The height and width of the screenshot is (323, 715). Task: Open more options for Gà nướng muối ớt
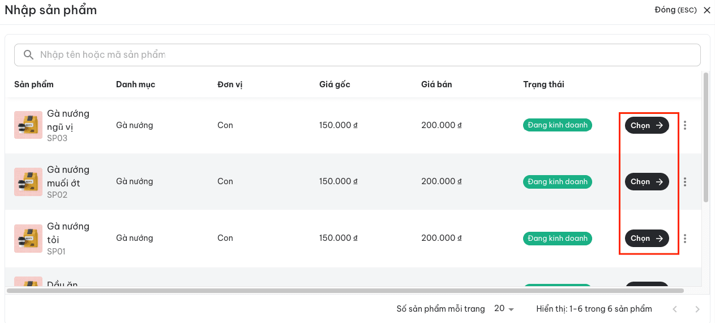(x=685, y=182)
